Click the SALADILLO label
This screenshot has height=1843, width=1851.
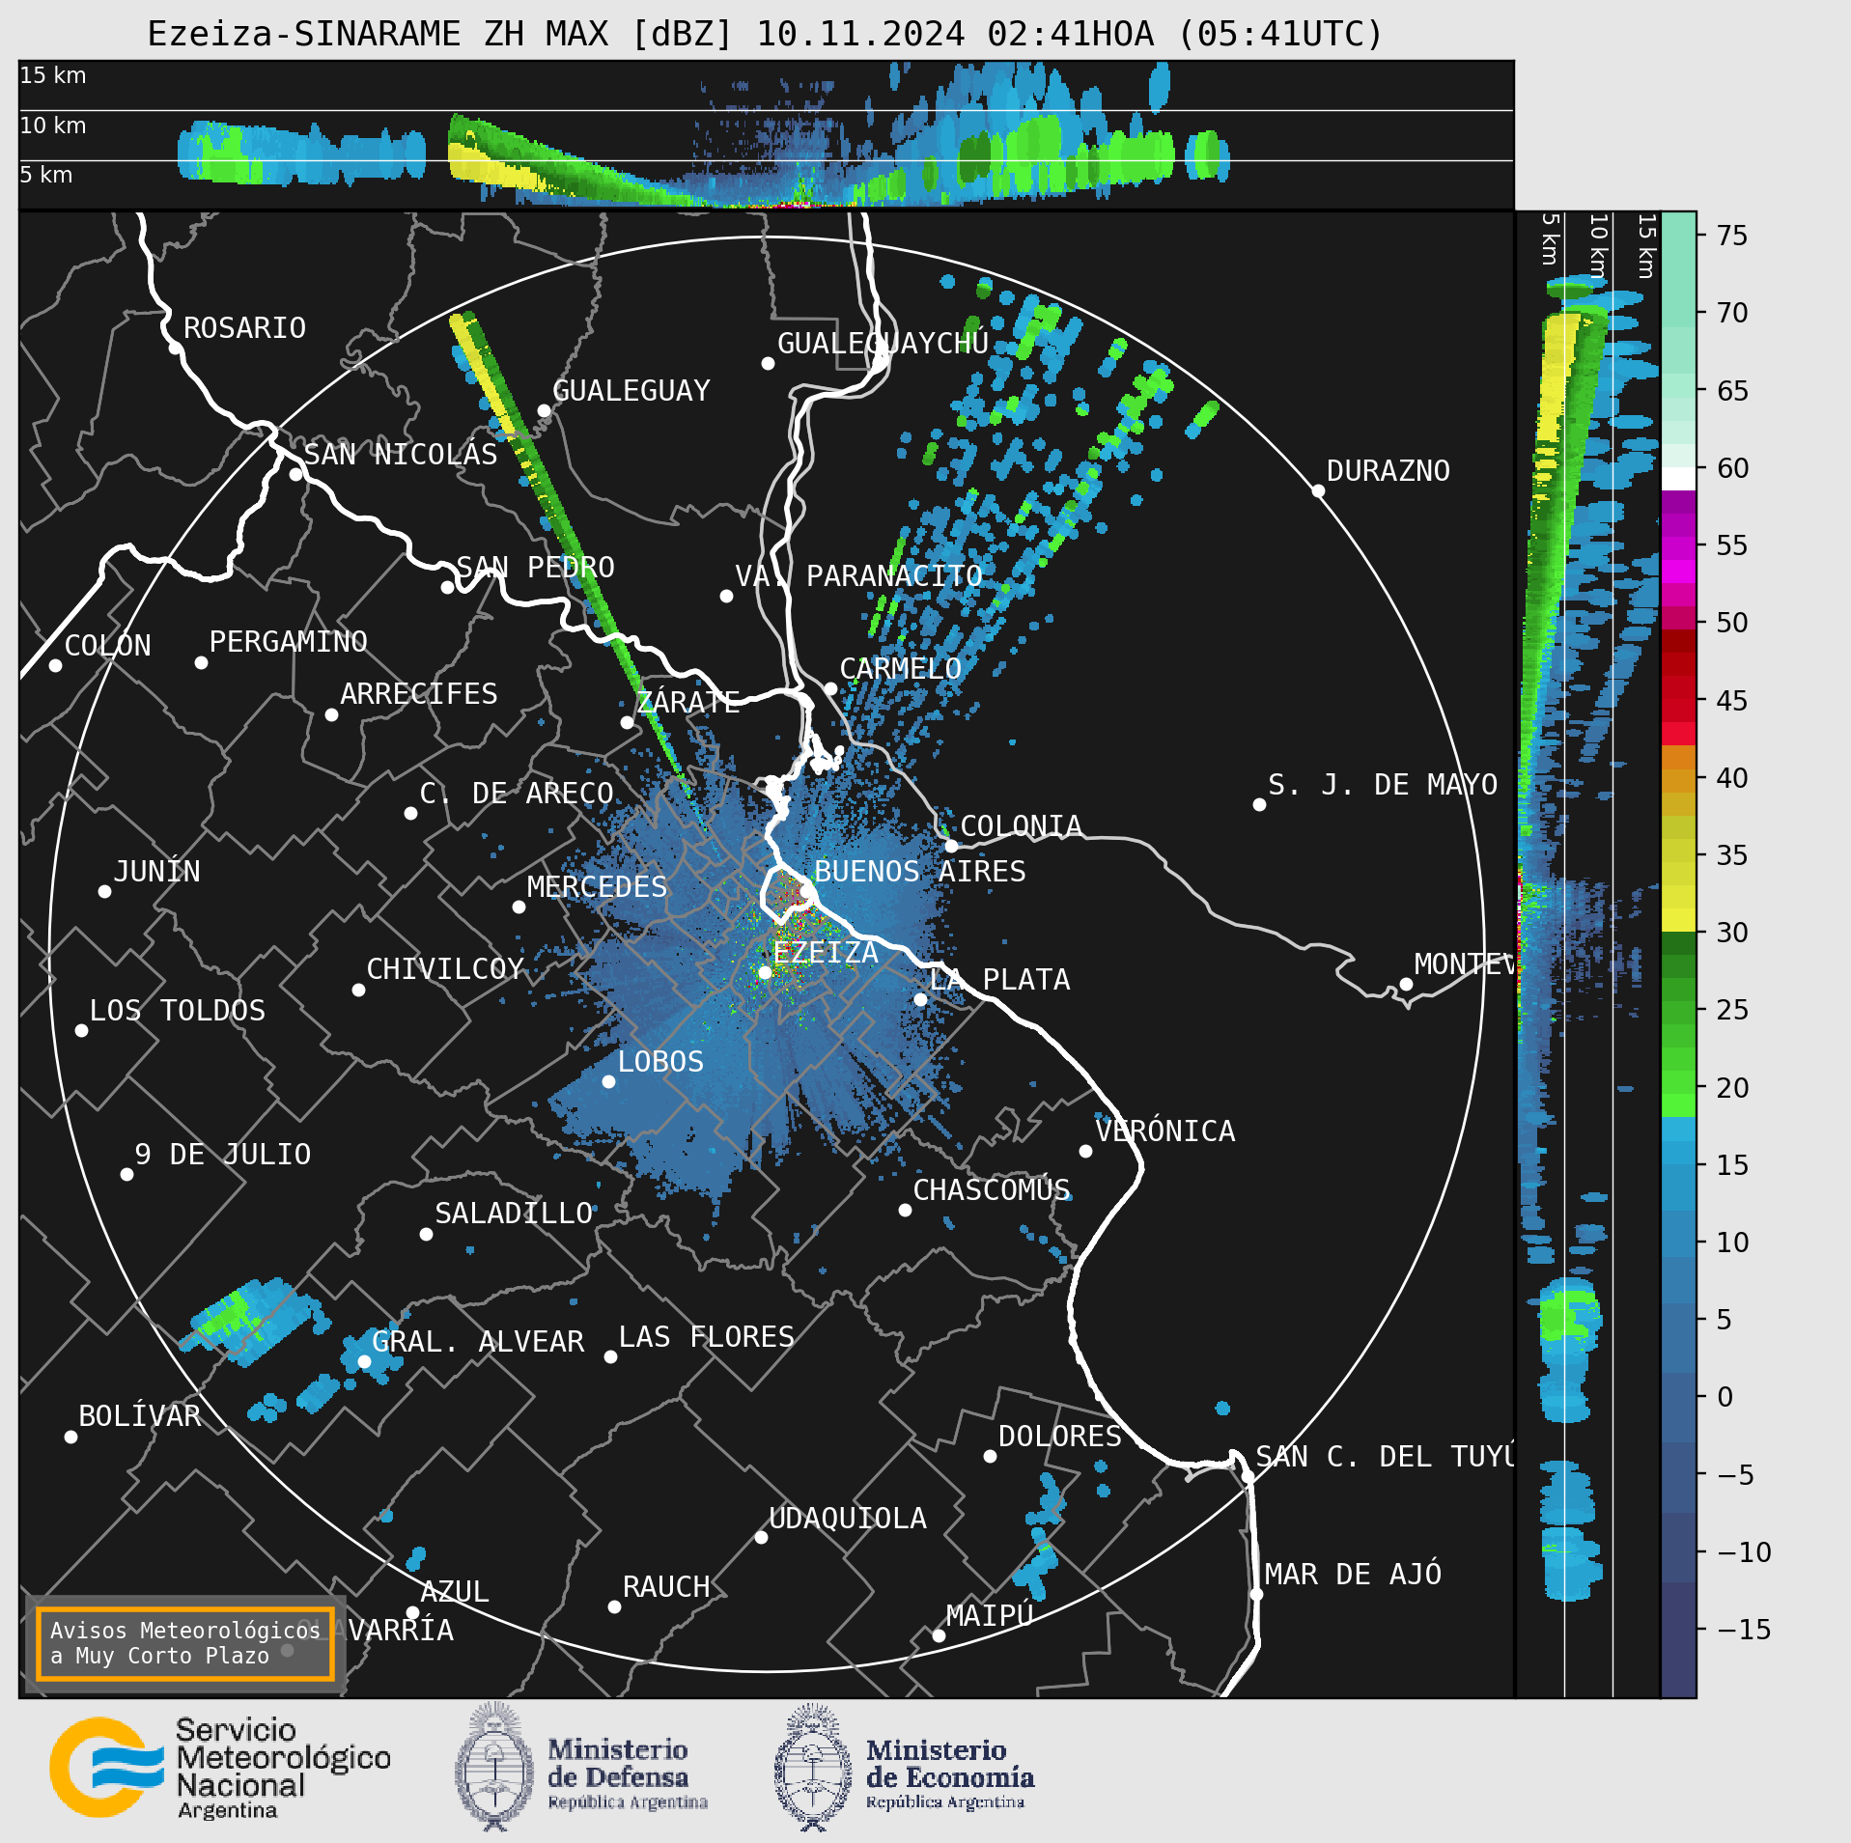coord(514,1214)
